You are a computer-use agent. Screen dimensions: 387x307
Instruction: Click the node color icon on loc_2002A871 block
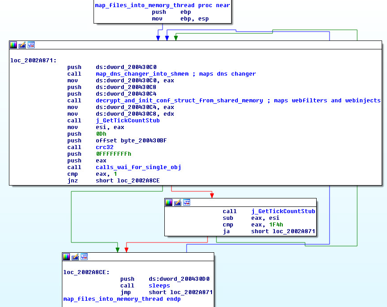[13, 45]
